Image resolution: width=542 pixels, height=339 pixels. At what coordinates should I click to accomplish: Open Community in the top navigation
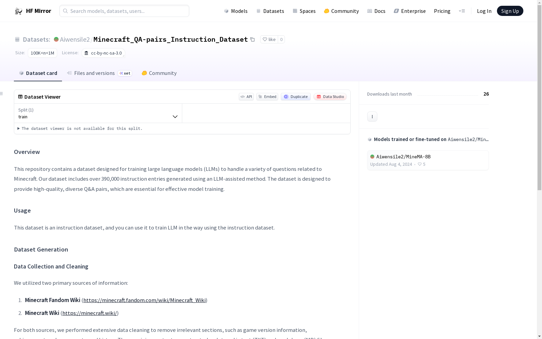[x=341, y=11]
